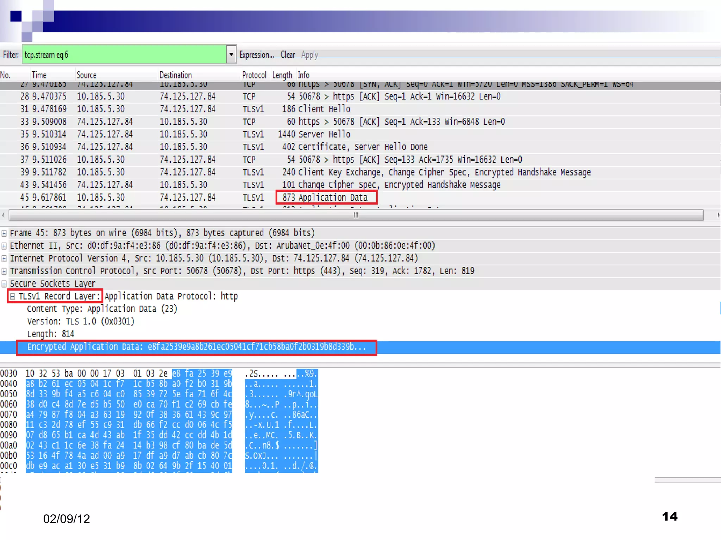Select packet 31 Client Hello row
This screenshot has width=721, height=540.
point(324,109)
